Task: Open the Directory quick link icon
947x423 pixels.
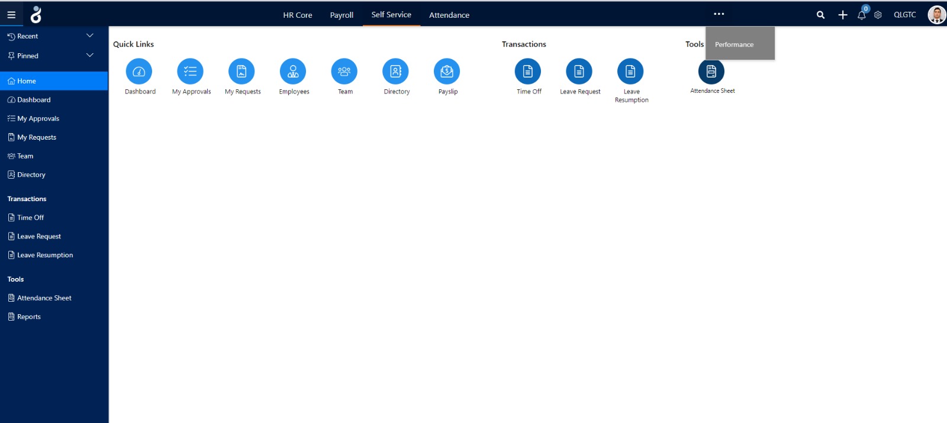Action: pos(395,72)
